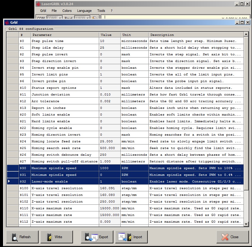252x247 pixels.
Task: Click the Value column header
Action: (110, 35)
